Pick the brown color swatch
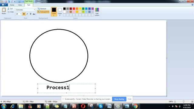This screenshot has width=194, height=109. 71,12
